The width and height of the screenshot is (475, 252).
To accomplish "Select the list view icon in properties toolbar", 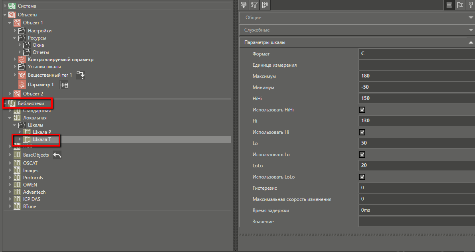I will (449, 5).
